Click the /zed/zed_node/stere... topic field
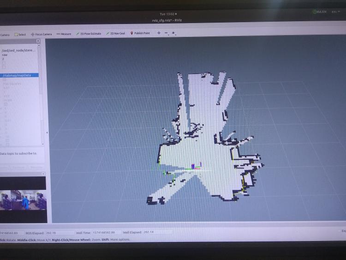The height and width of the screenshot is (260, 346). pyautogui.click(x=18, y=50)
